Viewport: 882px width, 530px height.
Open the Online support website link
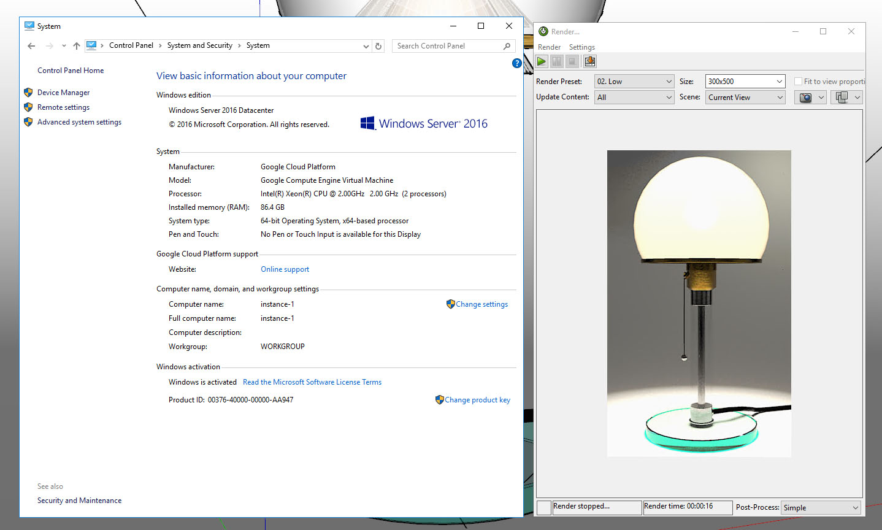tap(285, 269)
